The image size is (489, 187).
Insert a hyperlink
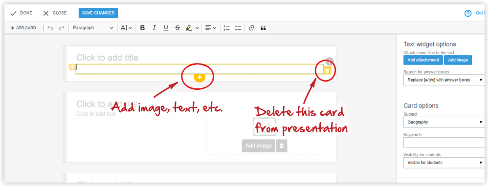(x=251, y=28)
